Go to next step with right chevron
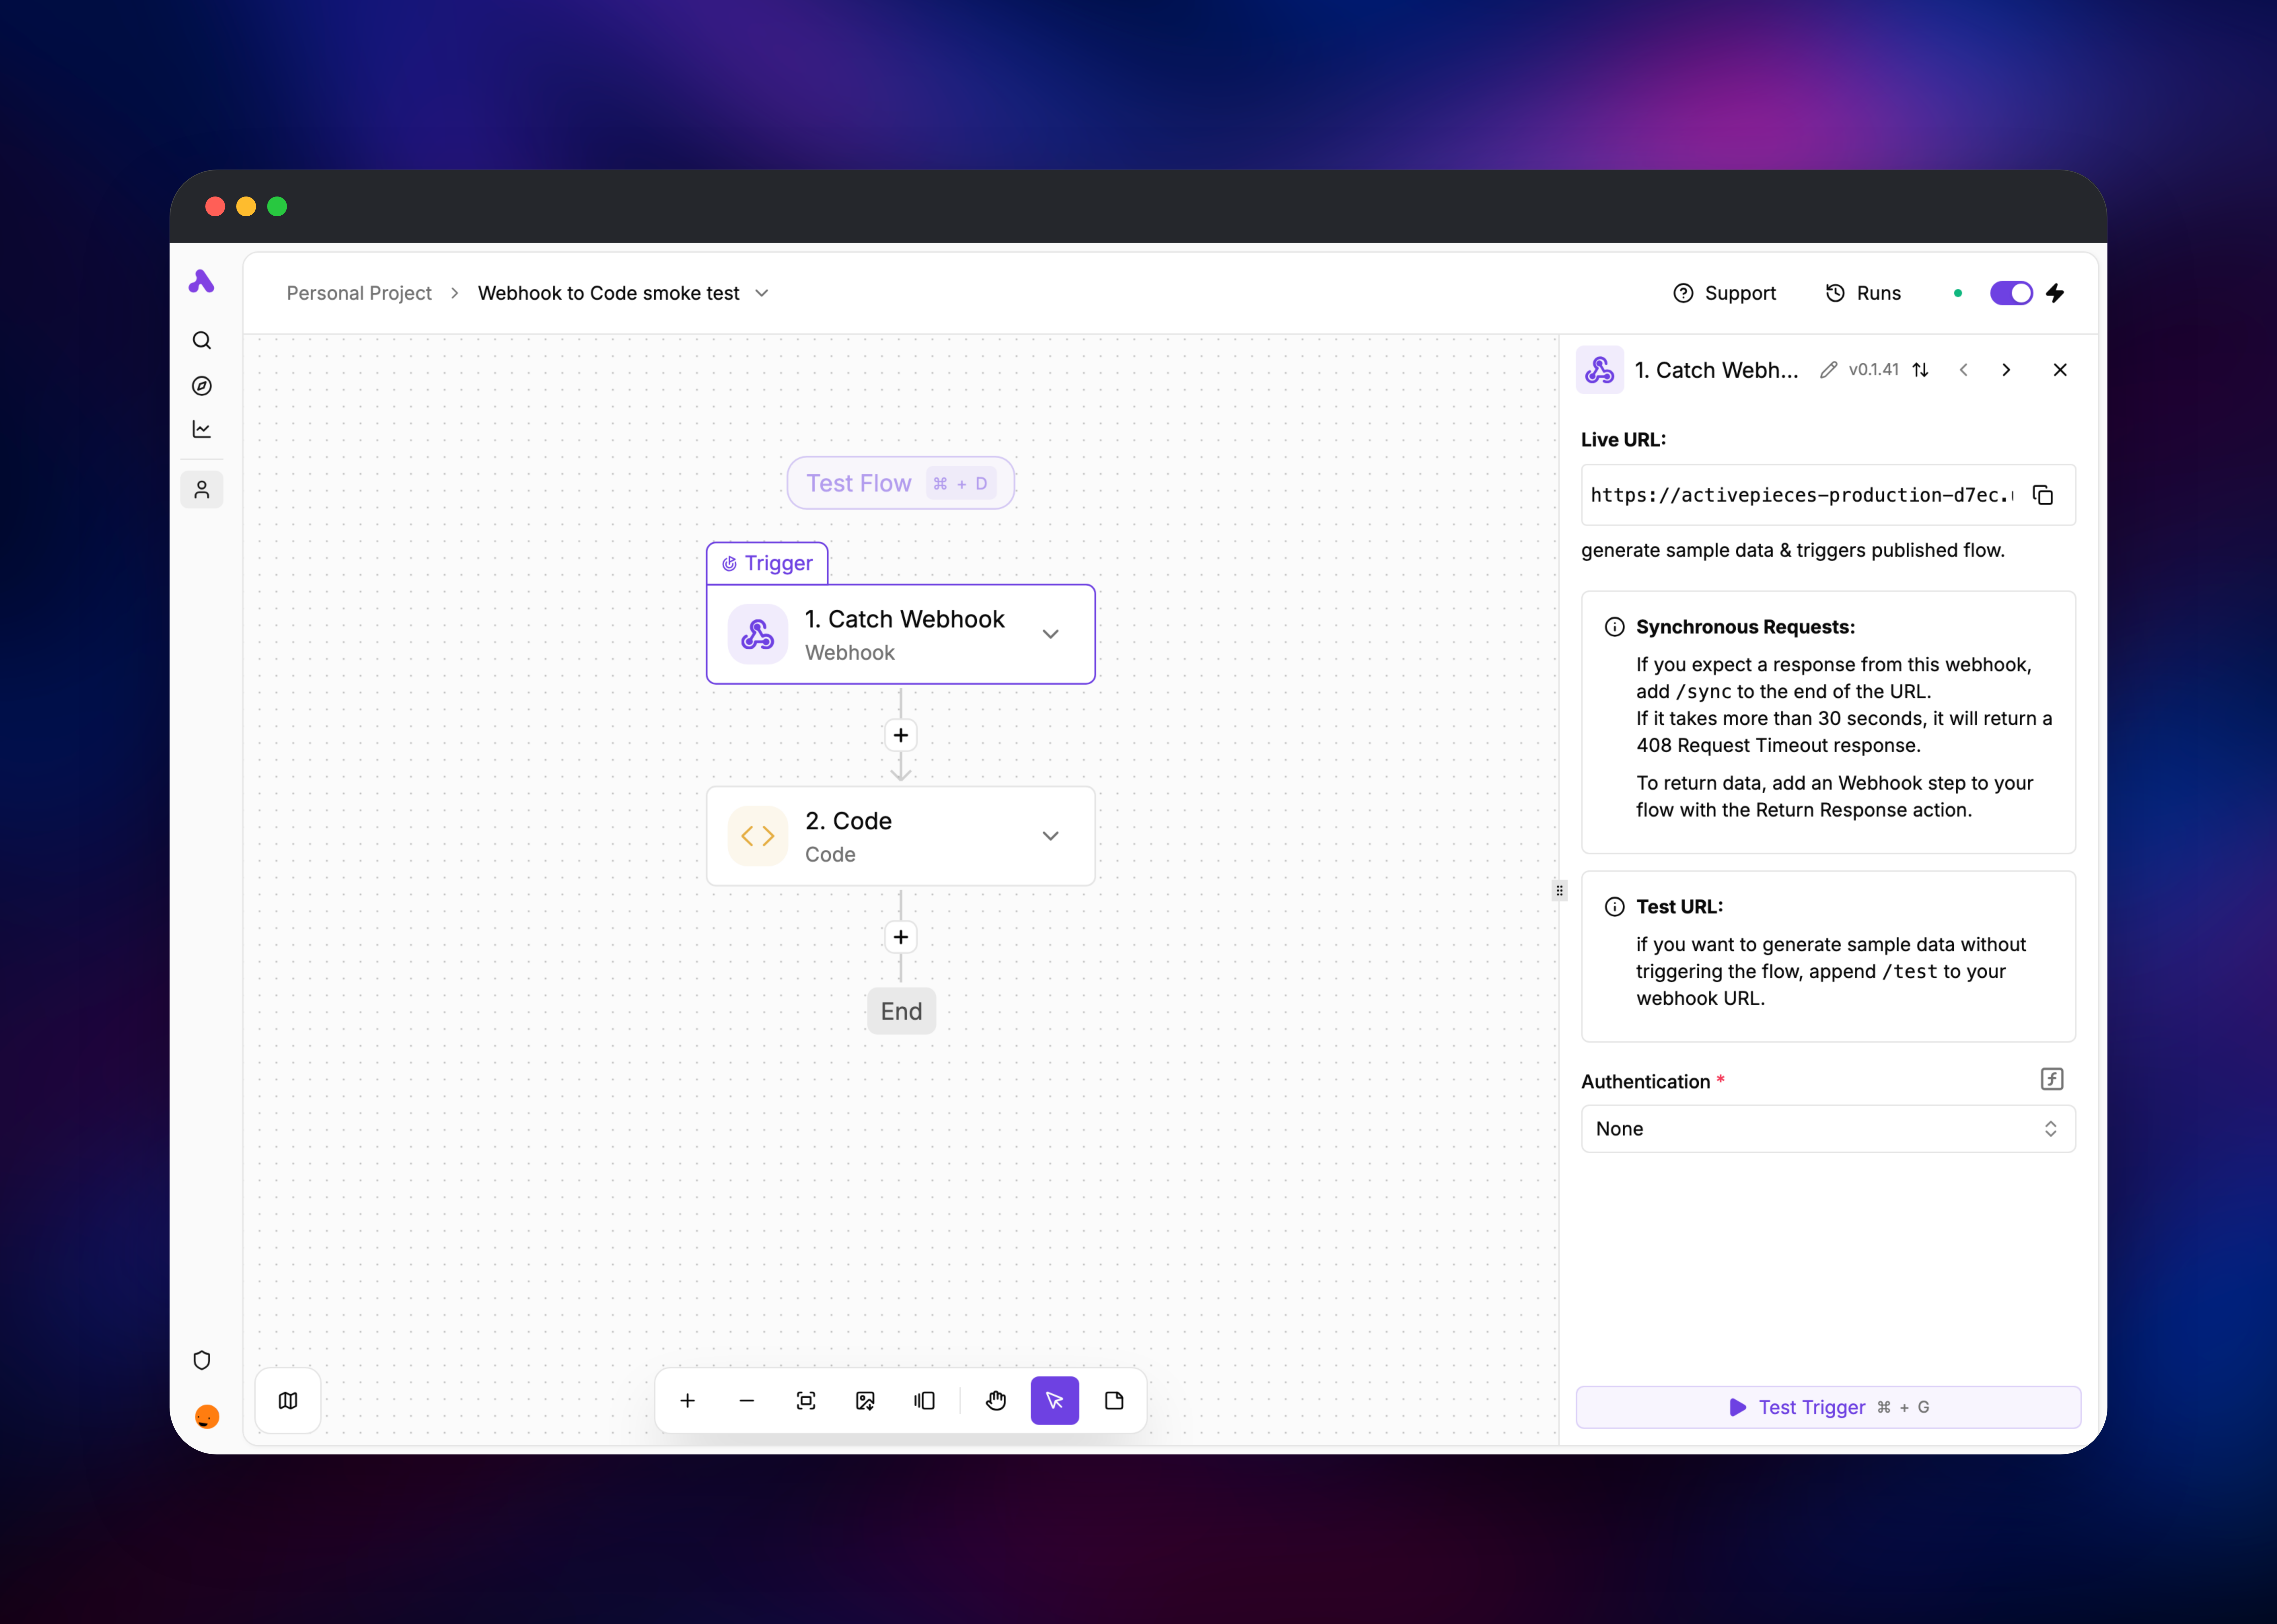The image size is (2277, 1624). click(x=2006, y=370)
